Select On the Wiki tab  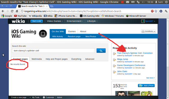(58, 31)
